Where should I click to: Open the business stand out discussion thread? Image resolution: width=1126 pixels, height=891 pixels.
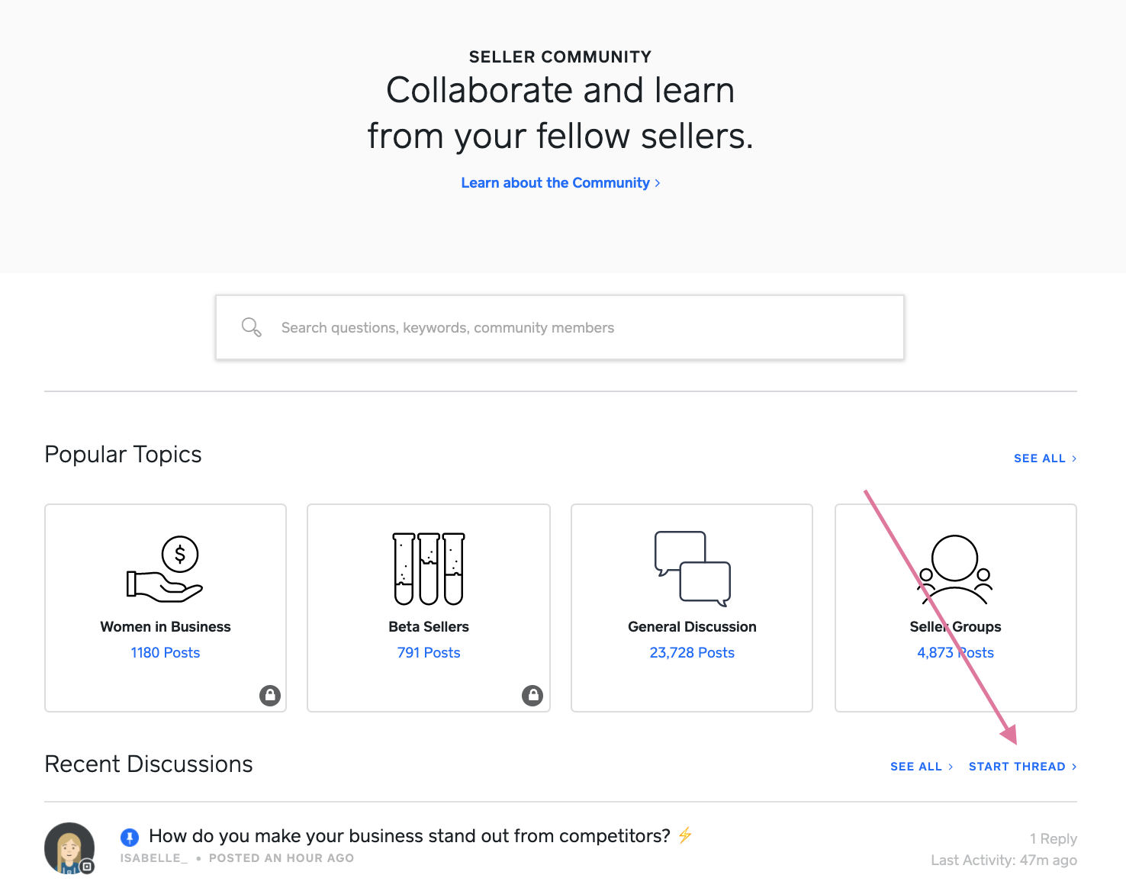coord(410,836)
